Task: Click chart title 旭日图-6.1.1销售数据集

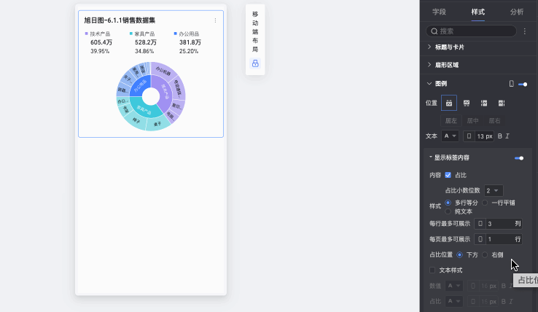Action: point(120,20)
